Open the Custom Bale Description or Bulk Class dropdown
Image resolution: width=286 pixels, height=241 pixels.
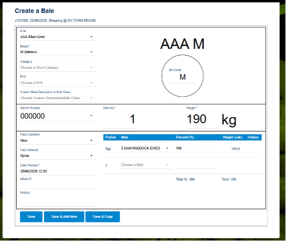pos(58,98)
